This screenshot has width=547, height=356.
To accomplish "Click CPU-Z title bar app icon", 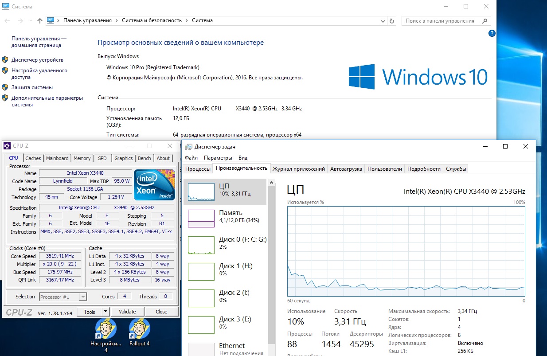I will tap(7, 146).
